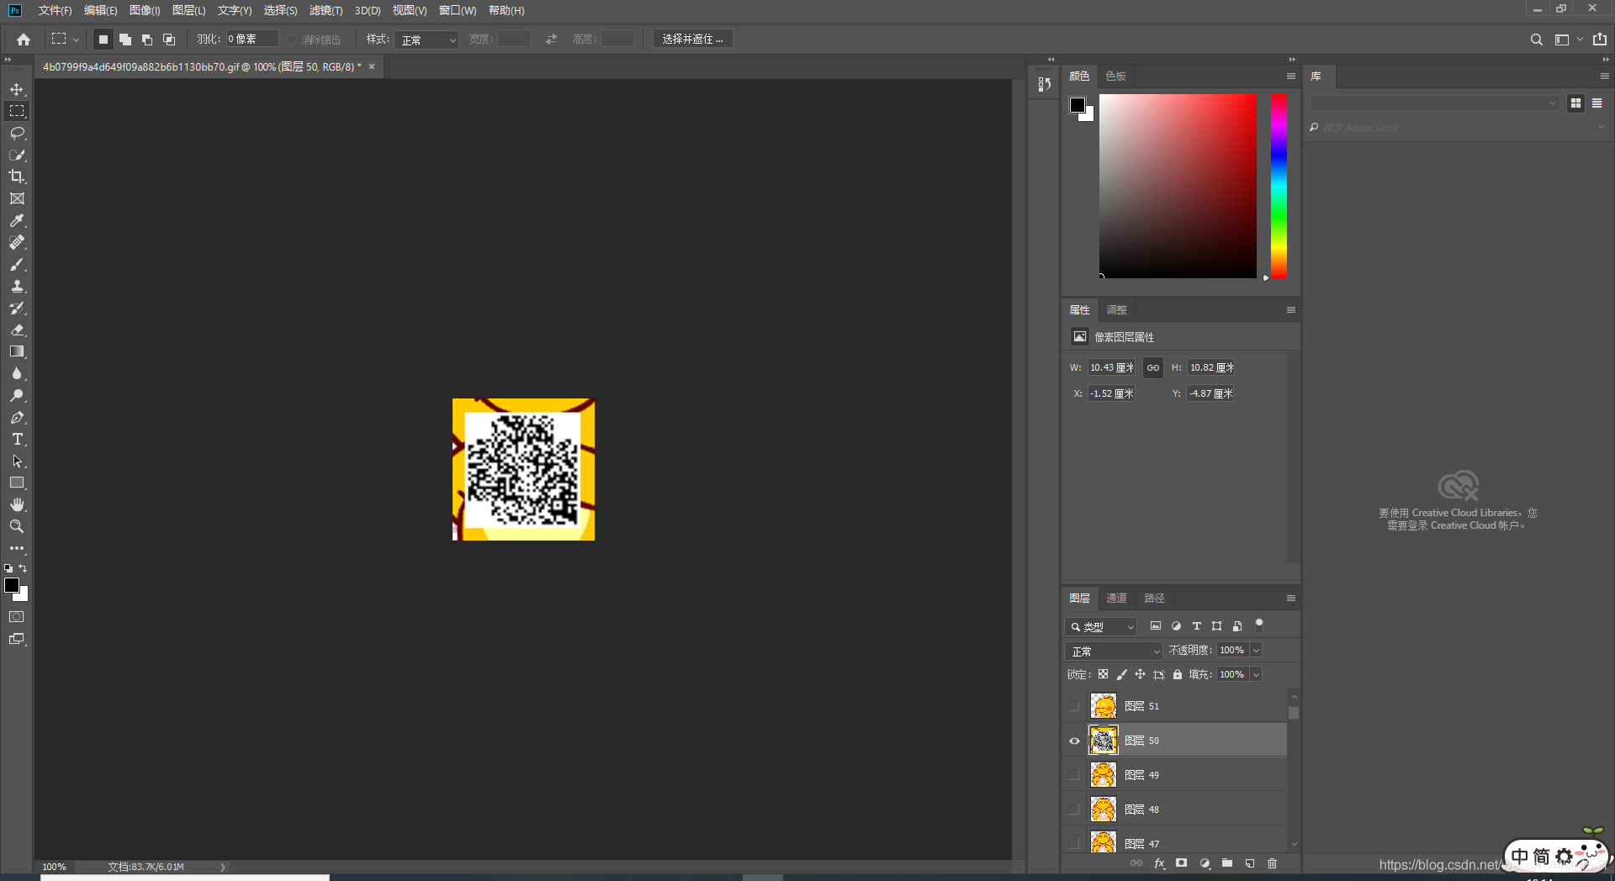This screenshot has width=1615, height=881.
Task: Click the share icon at top right
Action: pyautogui.click(x=1600, y=40)
